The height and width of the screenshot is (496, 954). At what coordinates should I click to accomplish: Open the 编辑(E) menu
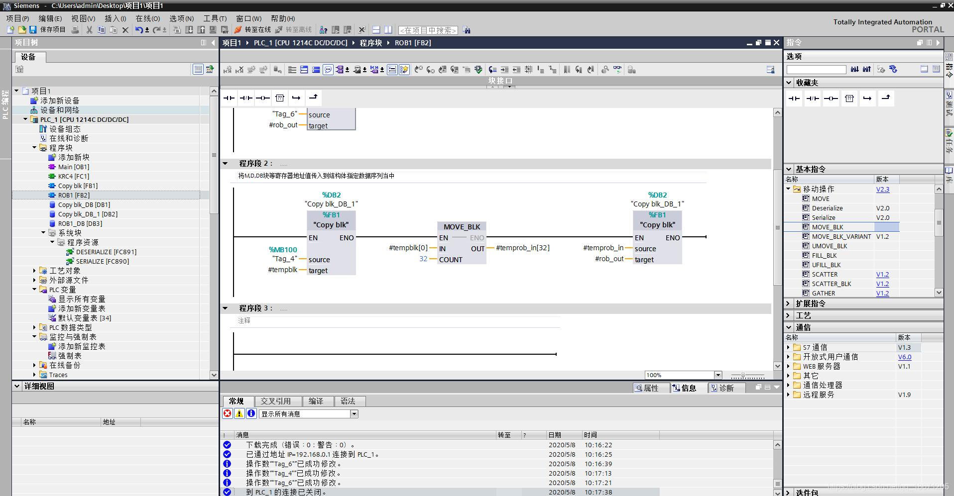50,18
